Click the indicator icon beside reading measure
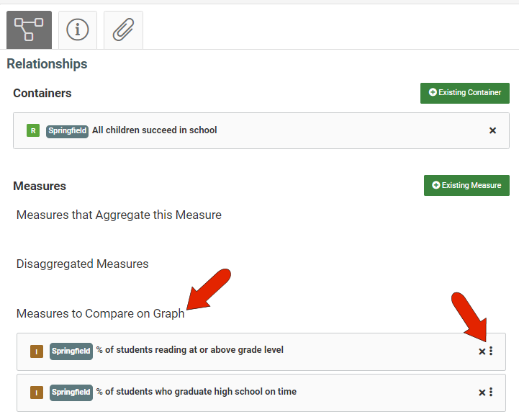The height and width of the screenshot is (417, 519). 37,351
